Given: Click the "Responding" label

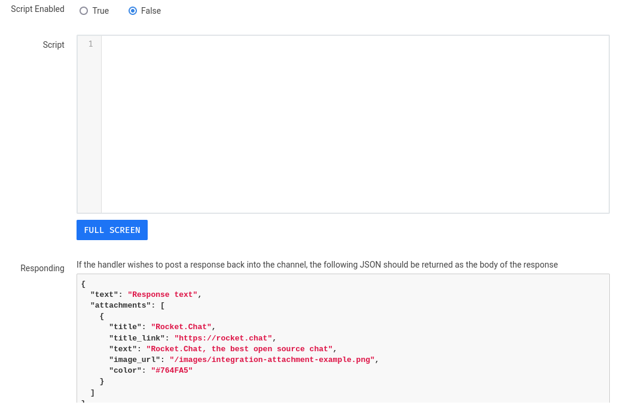Looking at the screenshot, I should pos(42,268).
